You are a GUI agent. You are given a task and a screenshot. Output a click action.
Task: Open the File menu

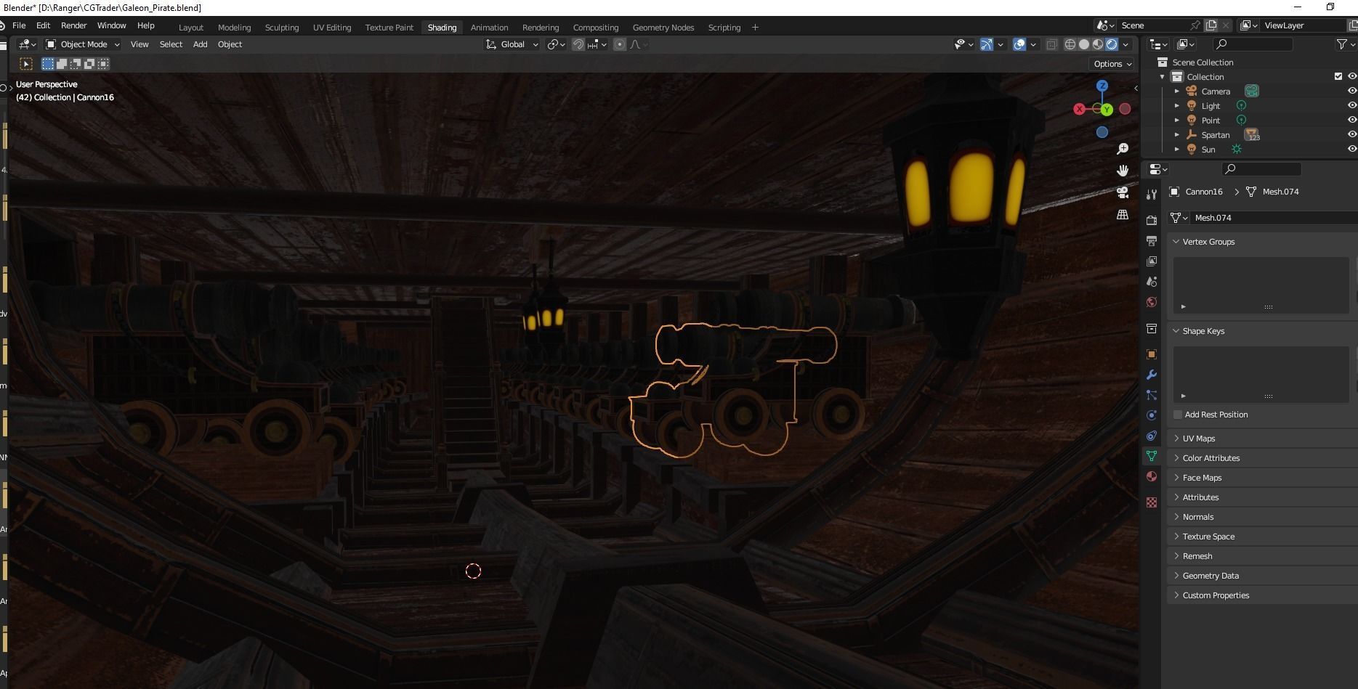click(x=19, y=25)
